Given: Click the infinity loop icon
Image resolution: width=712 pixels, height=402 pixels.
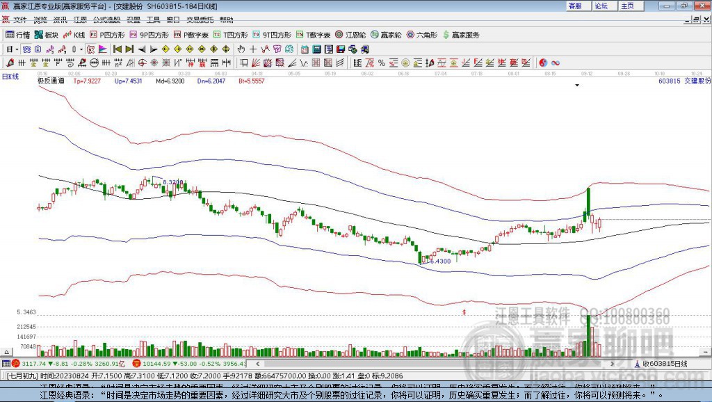Looking at the screenshot, I should [556, 63].
